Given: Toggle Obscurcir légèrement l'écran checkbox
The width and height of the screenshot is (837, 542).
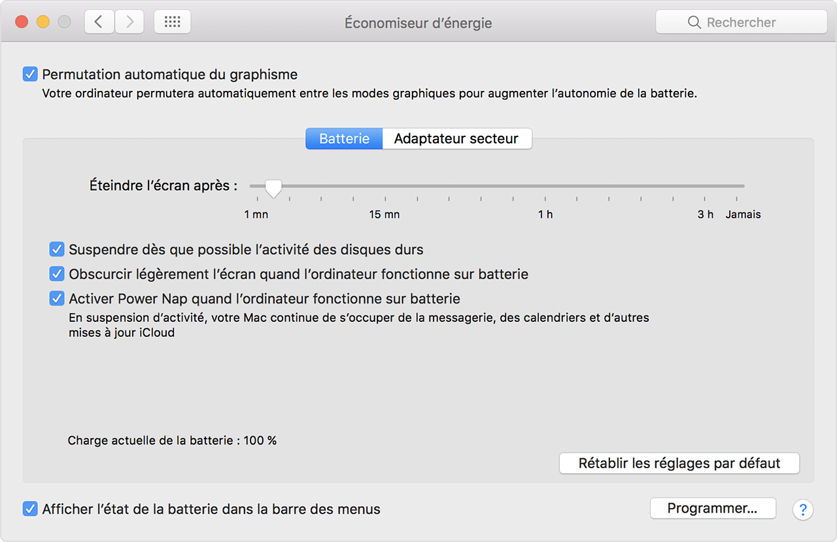Looking at the screenshot, I should pyautogui.click(x=57, y=274).
